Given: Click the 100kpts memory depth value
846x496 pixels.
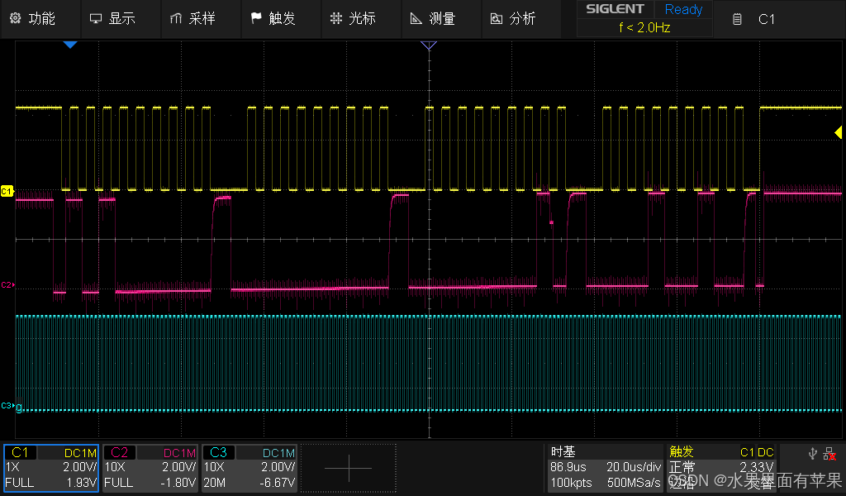Looking at the screenshot, I should [x=571, y=483].
